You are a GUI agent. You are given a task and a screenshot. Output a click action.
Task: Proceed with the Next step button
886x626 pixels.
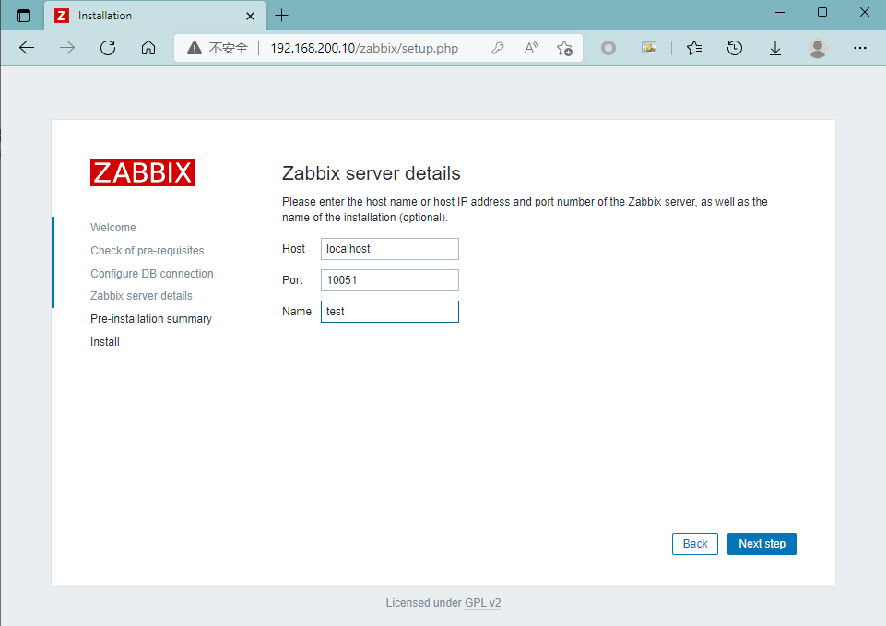pos(762,544)
